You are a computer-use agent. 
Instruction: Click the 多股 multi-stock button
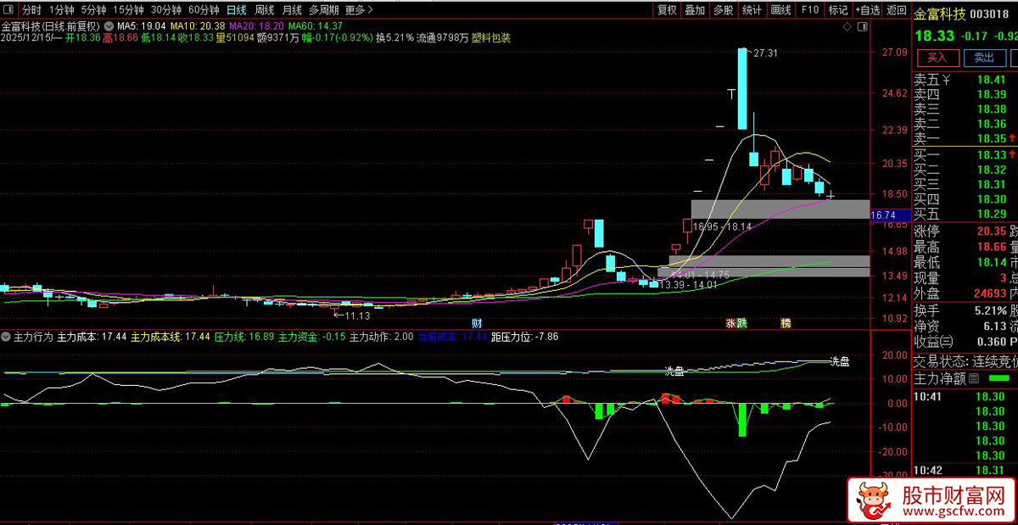(723, 10)
